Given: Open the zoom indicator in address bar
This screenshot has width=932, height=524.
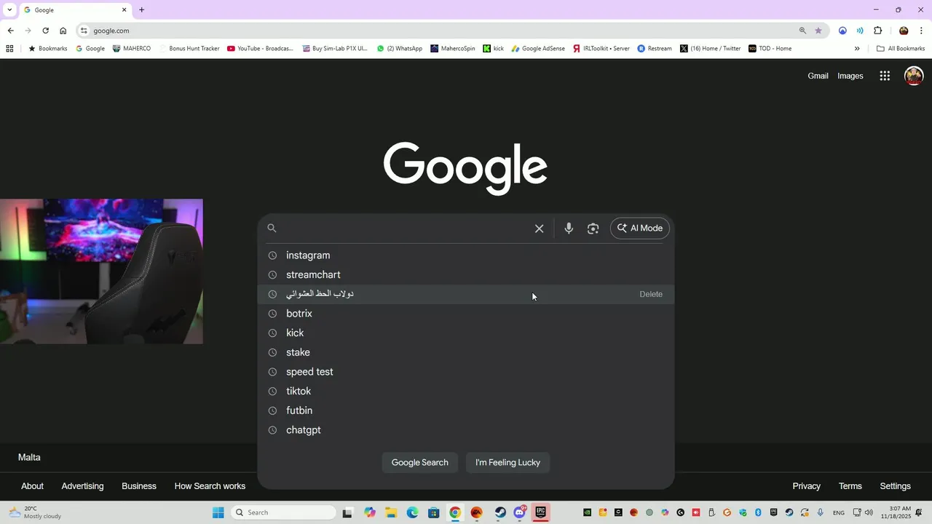Looking at the screenshot, I should (802, 31).
